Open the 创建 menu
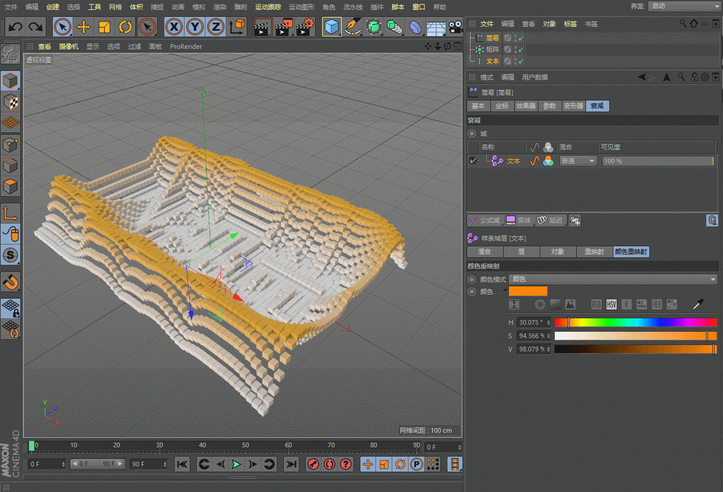The width and height of the screenshot is (723, 492). (x=53, y=7)
